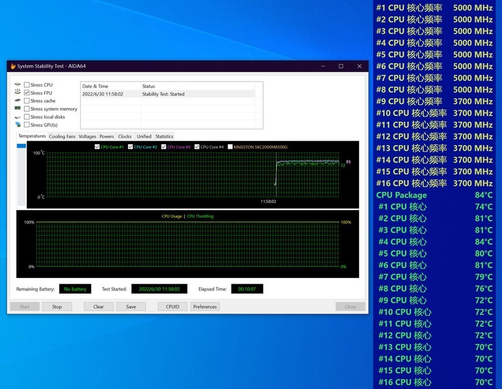502x389 pixels.
Task: Open the Windows Start menu
Action: point(6,383)
